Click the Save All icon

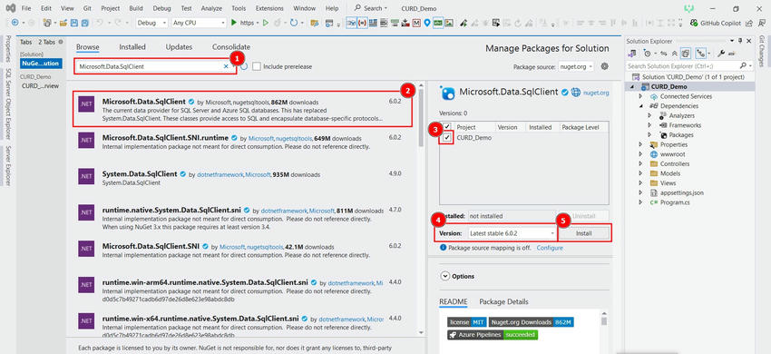click(x=84, y=23)
